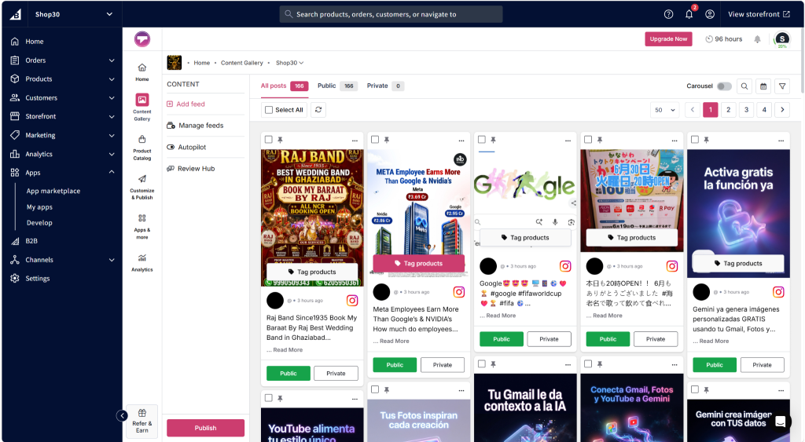Select the Conecta Gmail, Fotos post checkbox
The width and height of the screenshot is (805, 442).
coord(588,363)
